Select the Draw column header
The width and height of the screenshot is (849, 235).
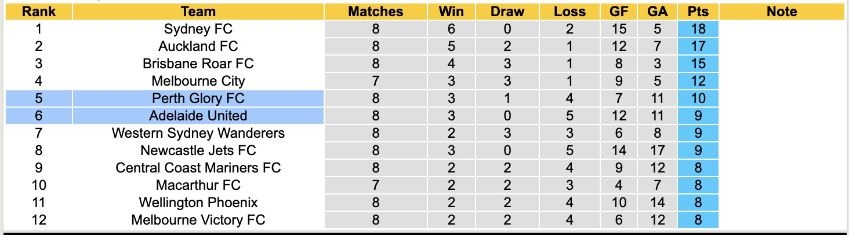[507, 12]
